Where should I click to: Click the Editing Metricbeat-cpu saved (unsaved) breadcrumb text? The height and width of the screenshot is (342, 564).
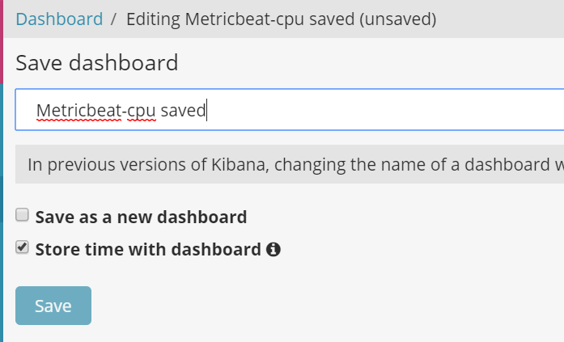click(281, 19)
